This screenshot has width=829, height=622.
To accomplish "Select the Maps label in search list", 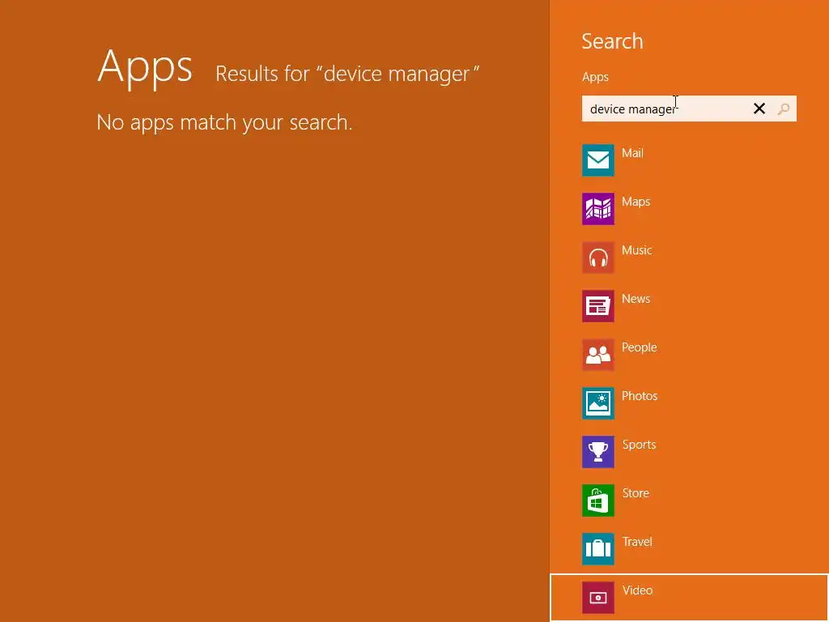I will [x=636, y=202].
